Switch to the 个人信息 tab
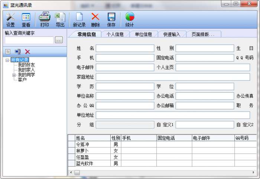Image resolution: width=260 pixels, height=179 pixels. point(115,34)
